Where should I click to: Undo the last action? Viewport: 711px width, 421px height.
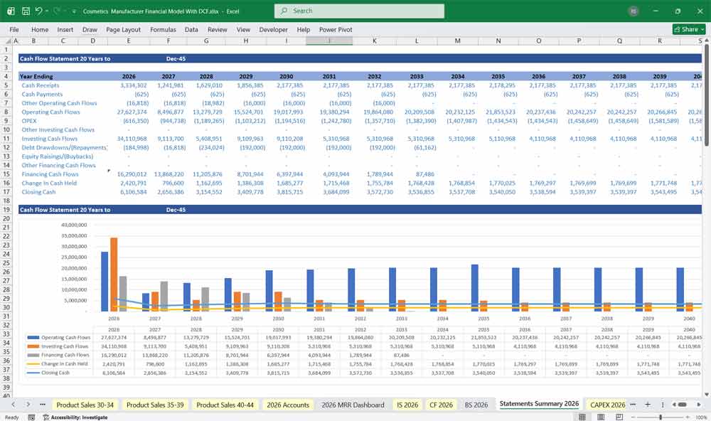[39, 11]
